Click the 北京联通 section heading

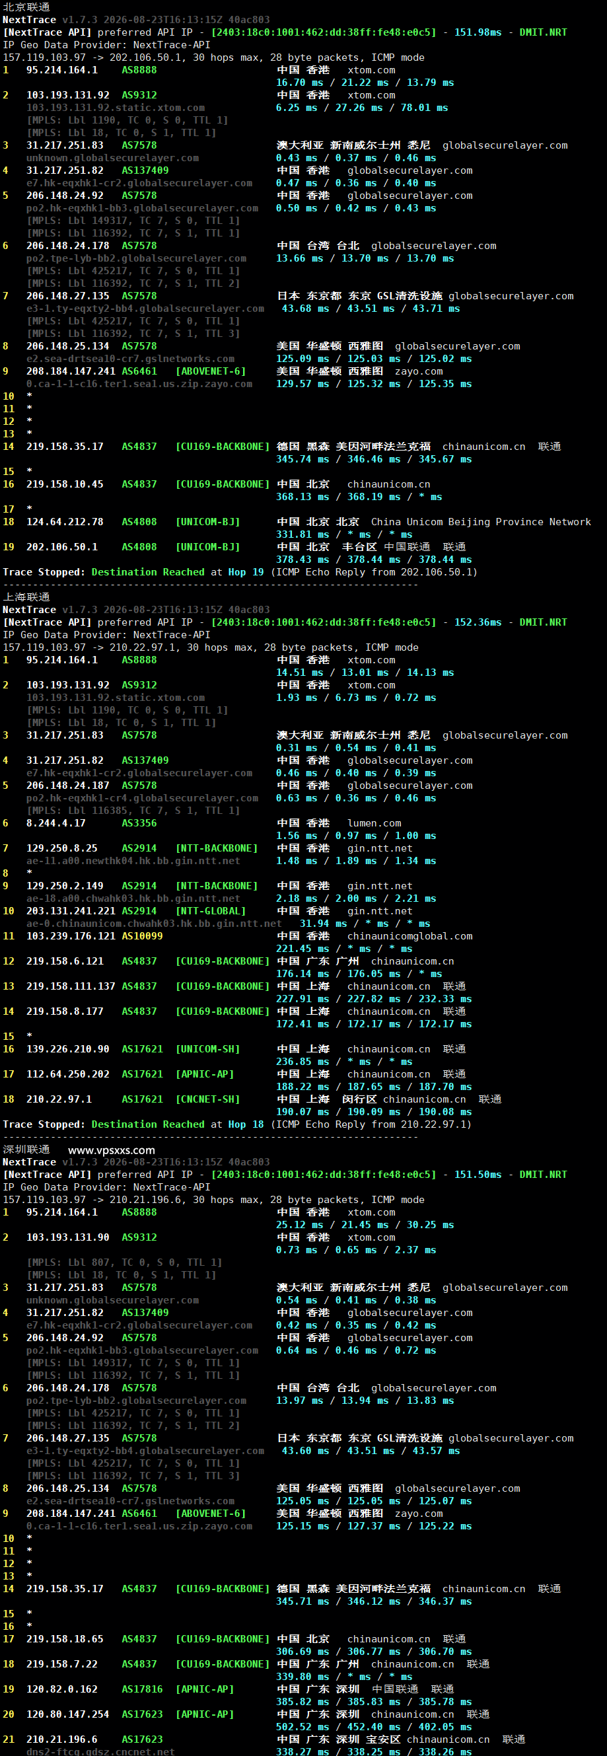[26, 7]
